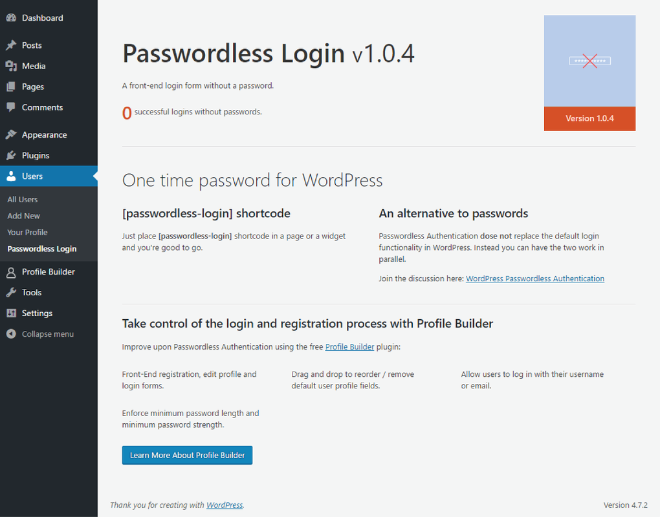Follow the WordPress Passwordless Authentication link
660x517 pixels.
535,278
